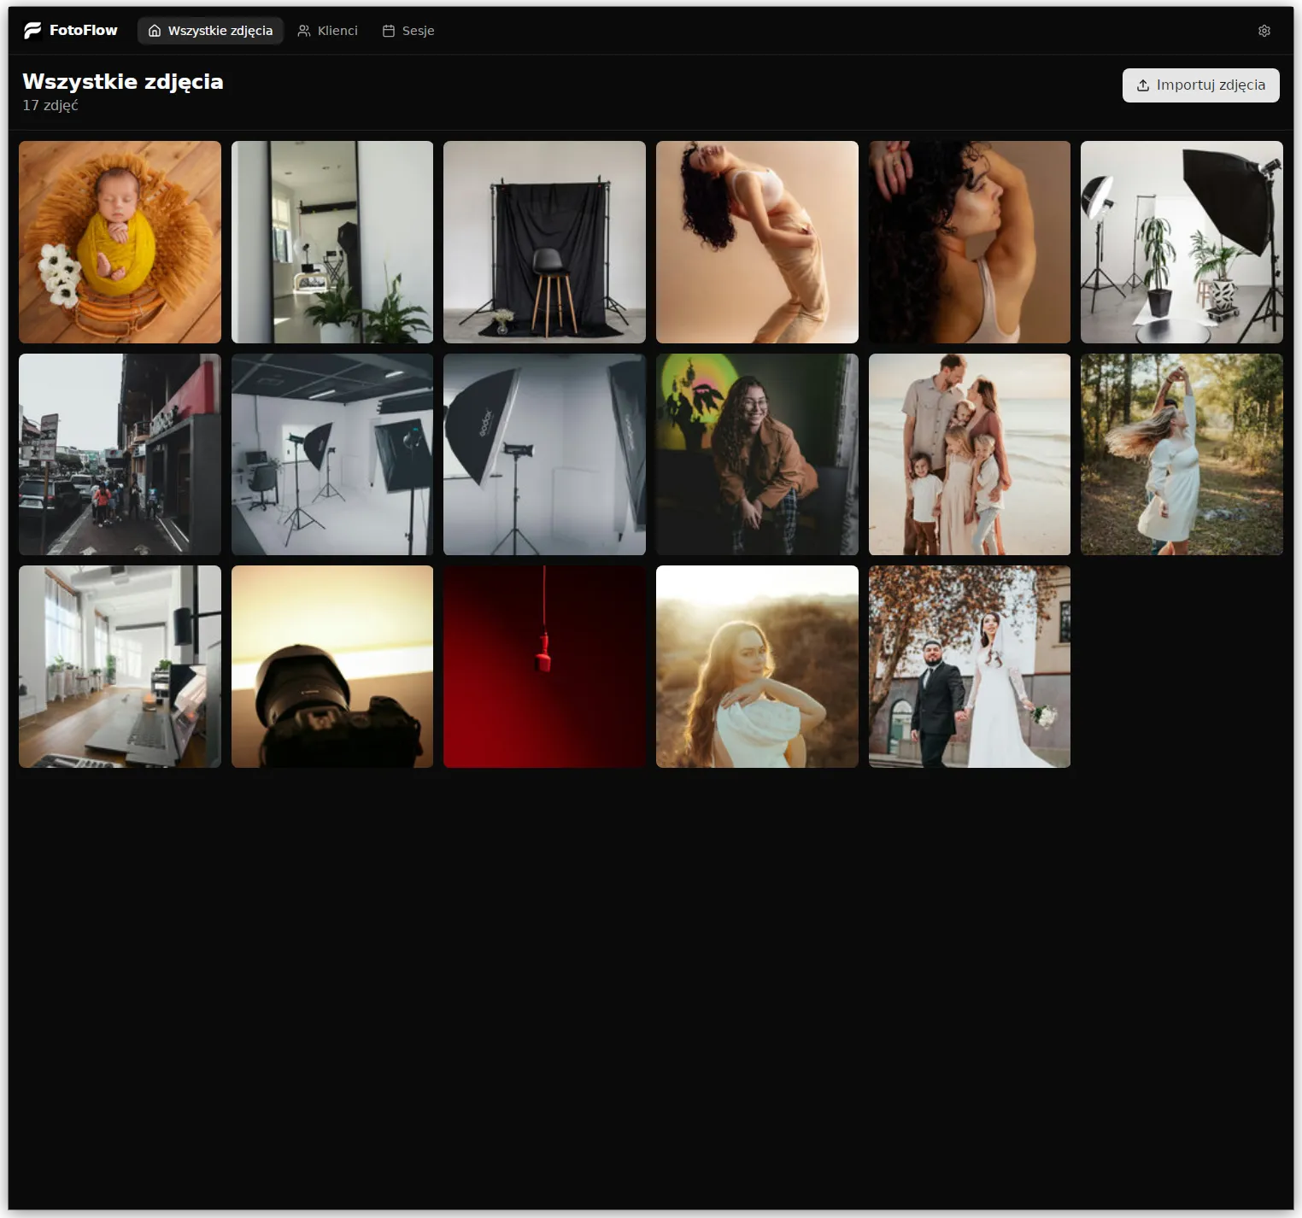1302x1218 pixels.
Task: Select the camera lens close-up photo
Action: pos(332,666)
